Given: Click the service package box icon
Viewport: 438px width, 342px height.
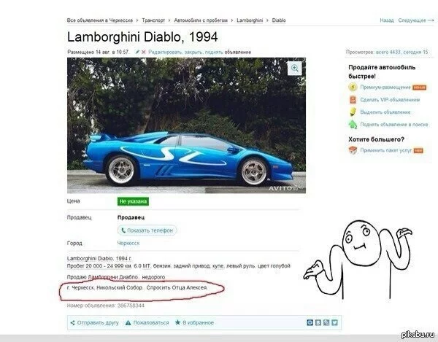Looking at the screenshot, I should click(353, 150).
